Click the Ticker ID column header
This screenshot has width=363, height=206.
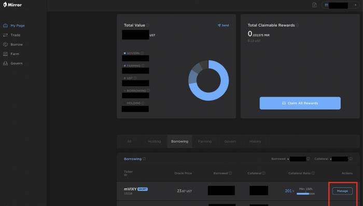(x=128, y=173)
